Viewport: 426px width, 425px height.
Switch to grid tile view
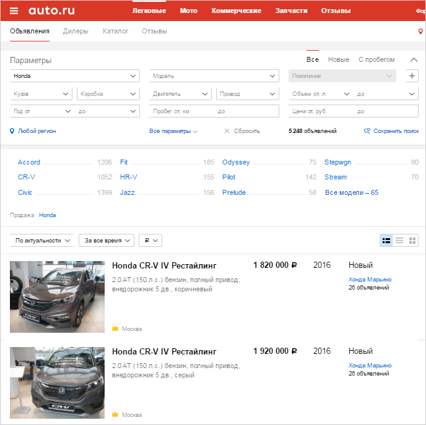click(x=412, y=241)
